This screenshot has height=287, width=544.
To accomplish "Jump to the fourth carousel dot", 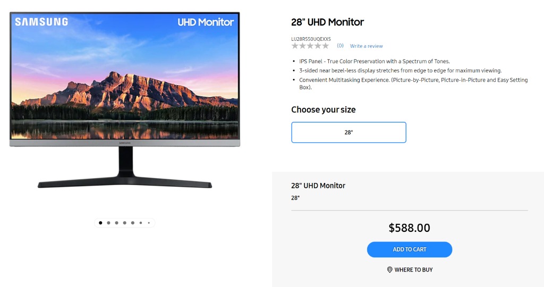I will pyautogui.click(x=124, y=223).
